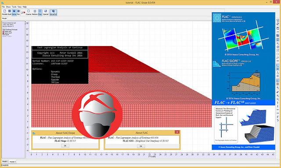Image resolution: width=281 pixels, height=168 pixels.
Task: Click the pen-and-red-marker toolbar icon
Action: coord(23,13)
